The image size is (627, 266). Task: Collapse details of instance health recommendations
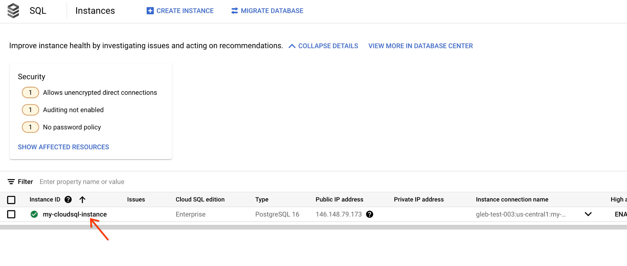pos(323,46)
